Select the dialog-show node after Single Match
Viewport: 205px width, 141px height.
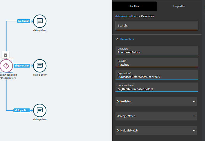tap(40, 66)
